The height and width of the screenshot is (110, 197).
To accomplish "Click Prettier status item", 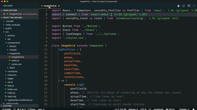I will point(184,109).
